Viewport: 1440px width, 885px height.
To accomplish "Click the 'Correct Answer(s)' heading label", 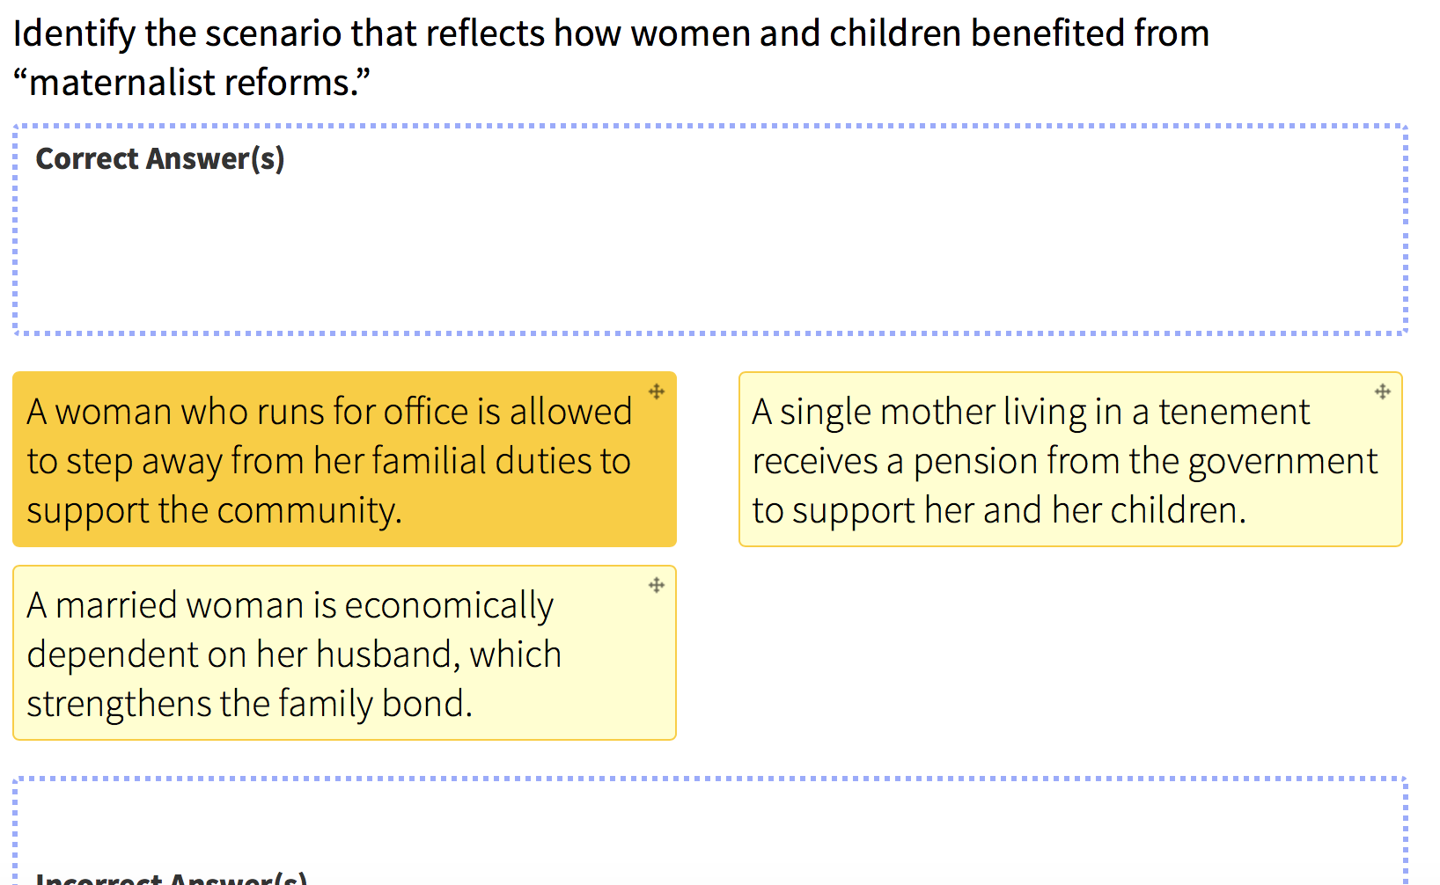I will (160, 158).
